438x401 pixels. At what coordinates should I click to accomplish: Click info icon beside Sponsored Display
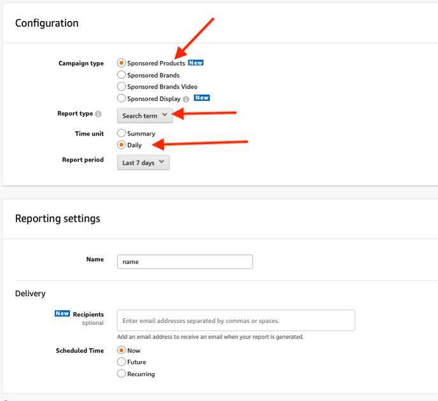tap(186, 99)
